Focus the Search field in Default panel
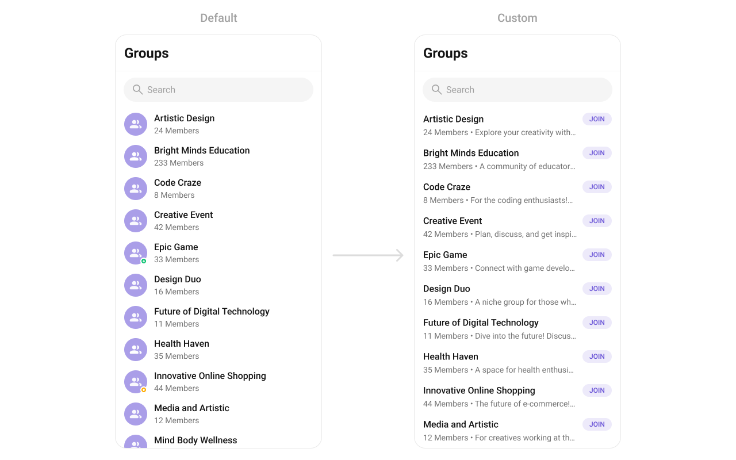Screen dimensions: 736x460 [218, 90]
